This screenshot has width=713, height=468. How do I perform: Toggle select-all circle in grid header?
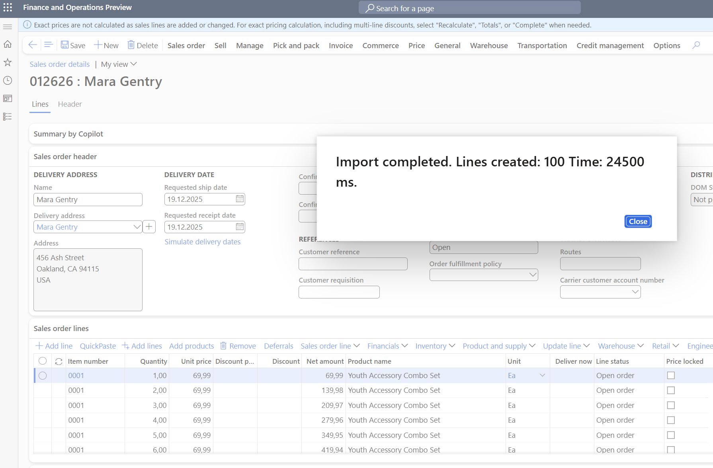[x=43, y=361]
